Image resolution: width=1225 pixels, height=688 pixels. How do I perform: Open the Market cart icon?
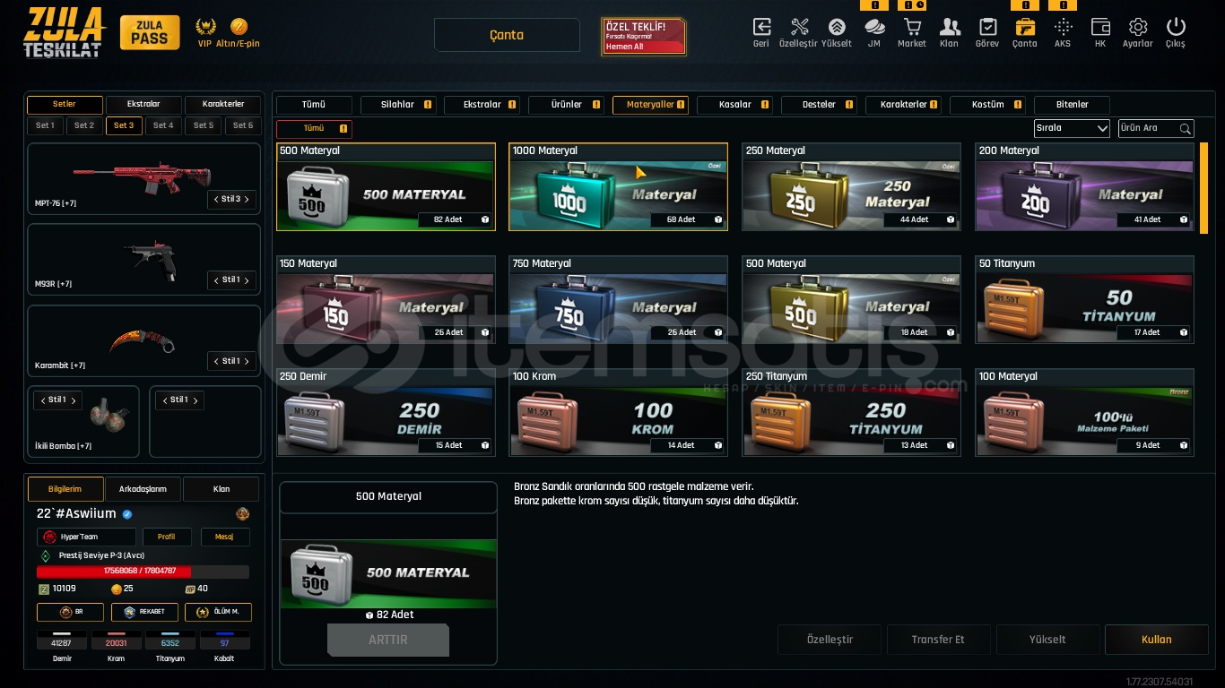tap(912, 27)
